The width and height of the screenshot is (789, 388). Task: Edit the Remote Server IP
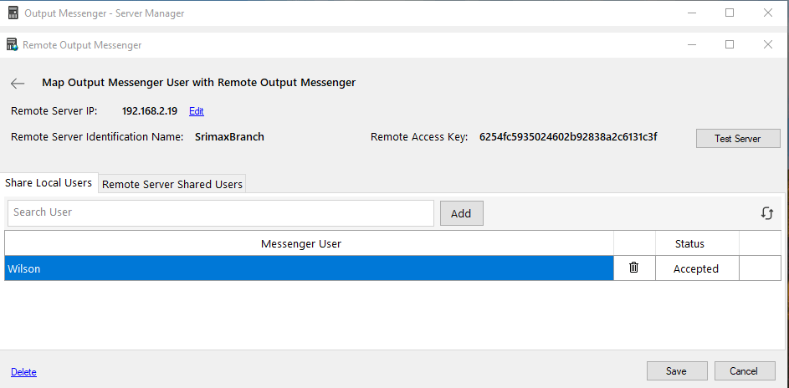[x=197, y=111]
